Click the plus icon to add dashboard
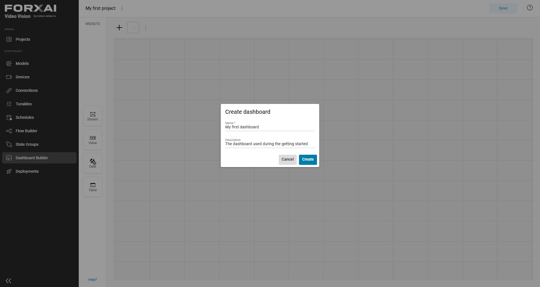Screen dimensions: 540x287 pyautogui.click(x=119, y=28)
